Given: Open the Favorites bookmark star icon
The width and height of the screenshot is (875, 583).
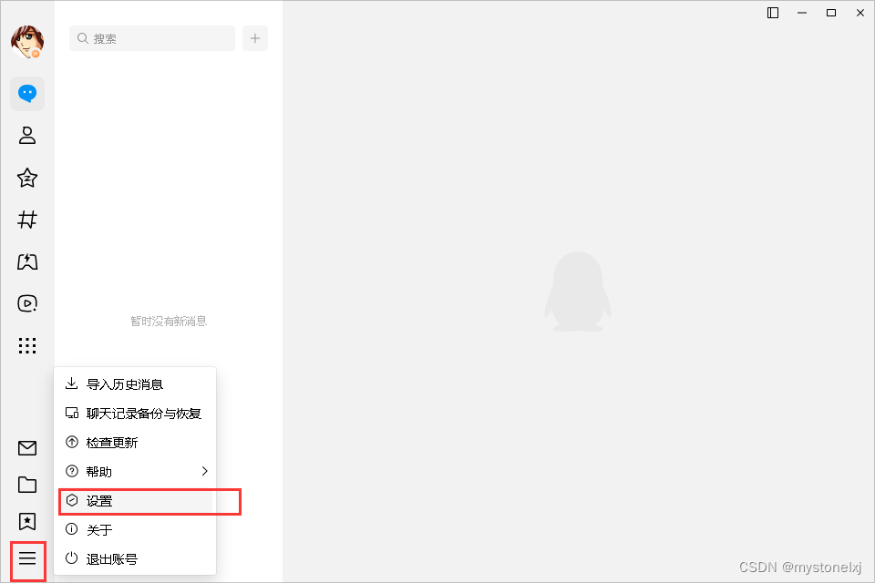Looking at the screenshot, I should coord(27,522).
